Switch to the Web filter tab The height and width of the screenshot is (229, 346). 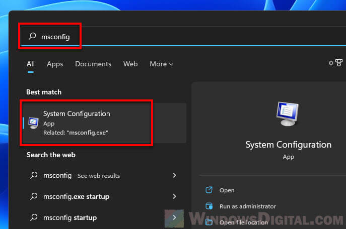pyautogui.click(x=130, y=64)
